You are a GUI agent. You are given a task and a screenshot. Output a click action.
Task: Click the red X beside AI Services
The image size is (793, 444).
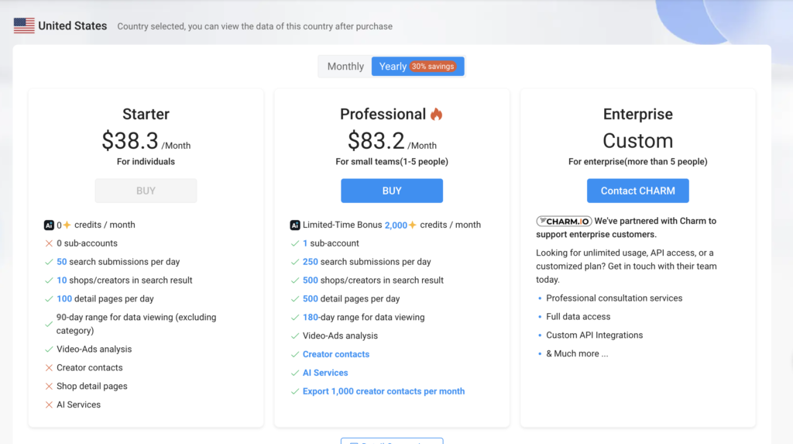pyautogui.click(x=49, y=405)
